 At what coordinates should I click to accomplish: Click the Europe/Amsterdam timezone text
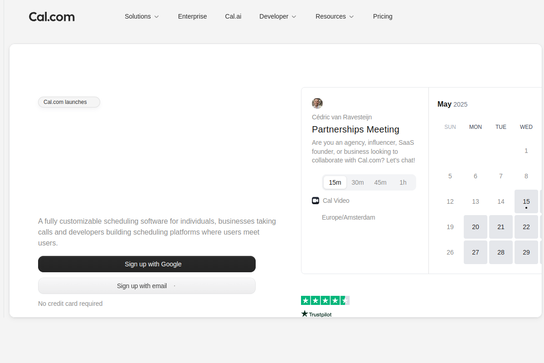tap(349, 217)
